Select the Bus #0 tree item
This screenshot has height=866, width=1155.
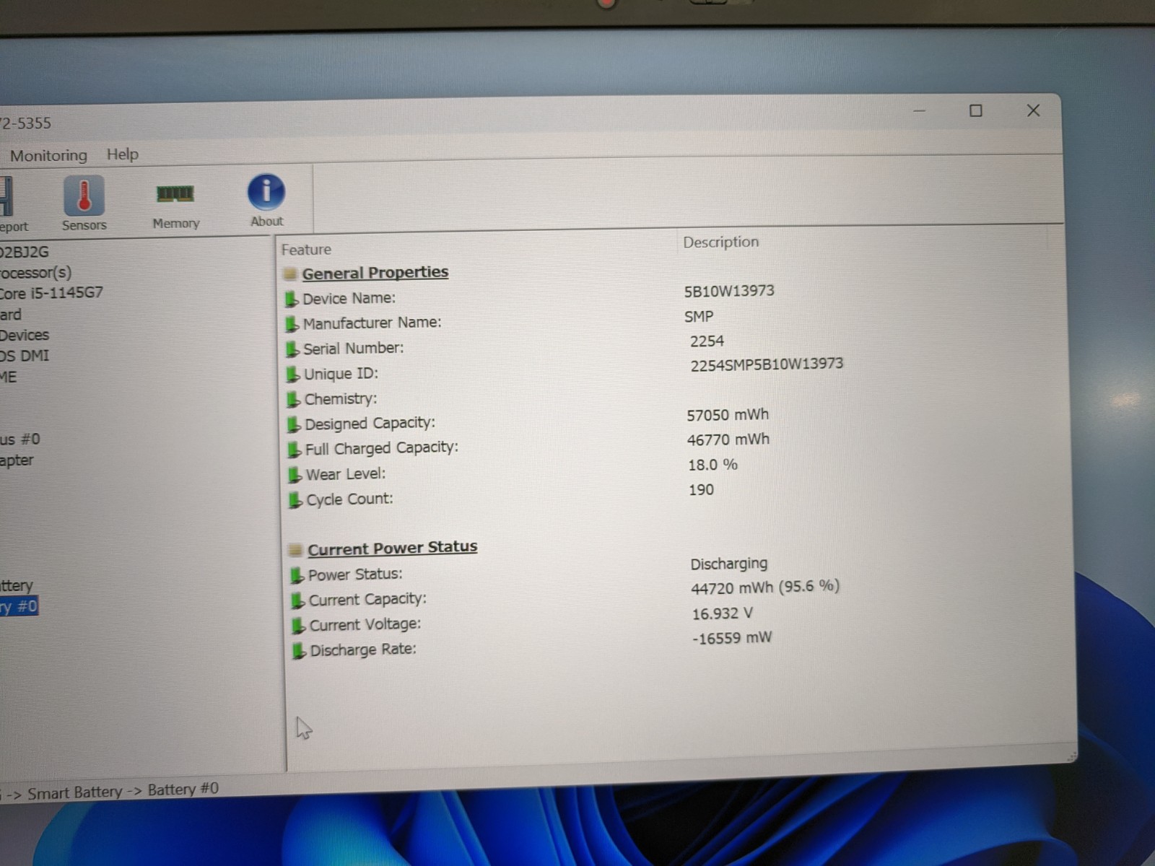pyautogui.click(x=20, y=439)
